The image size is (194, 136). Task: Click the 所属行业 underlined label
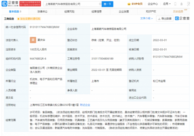pos(11,81)
